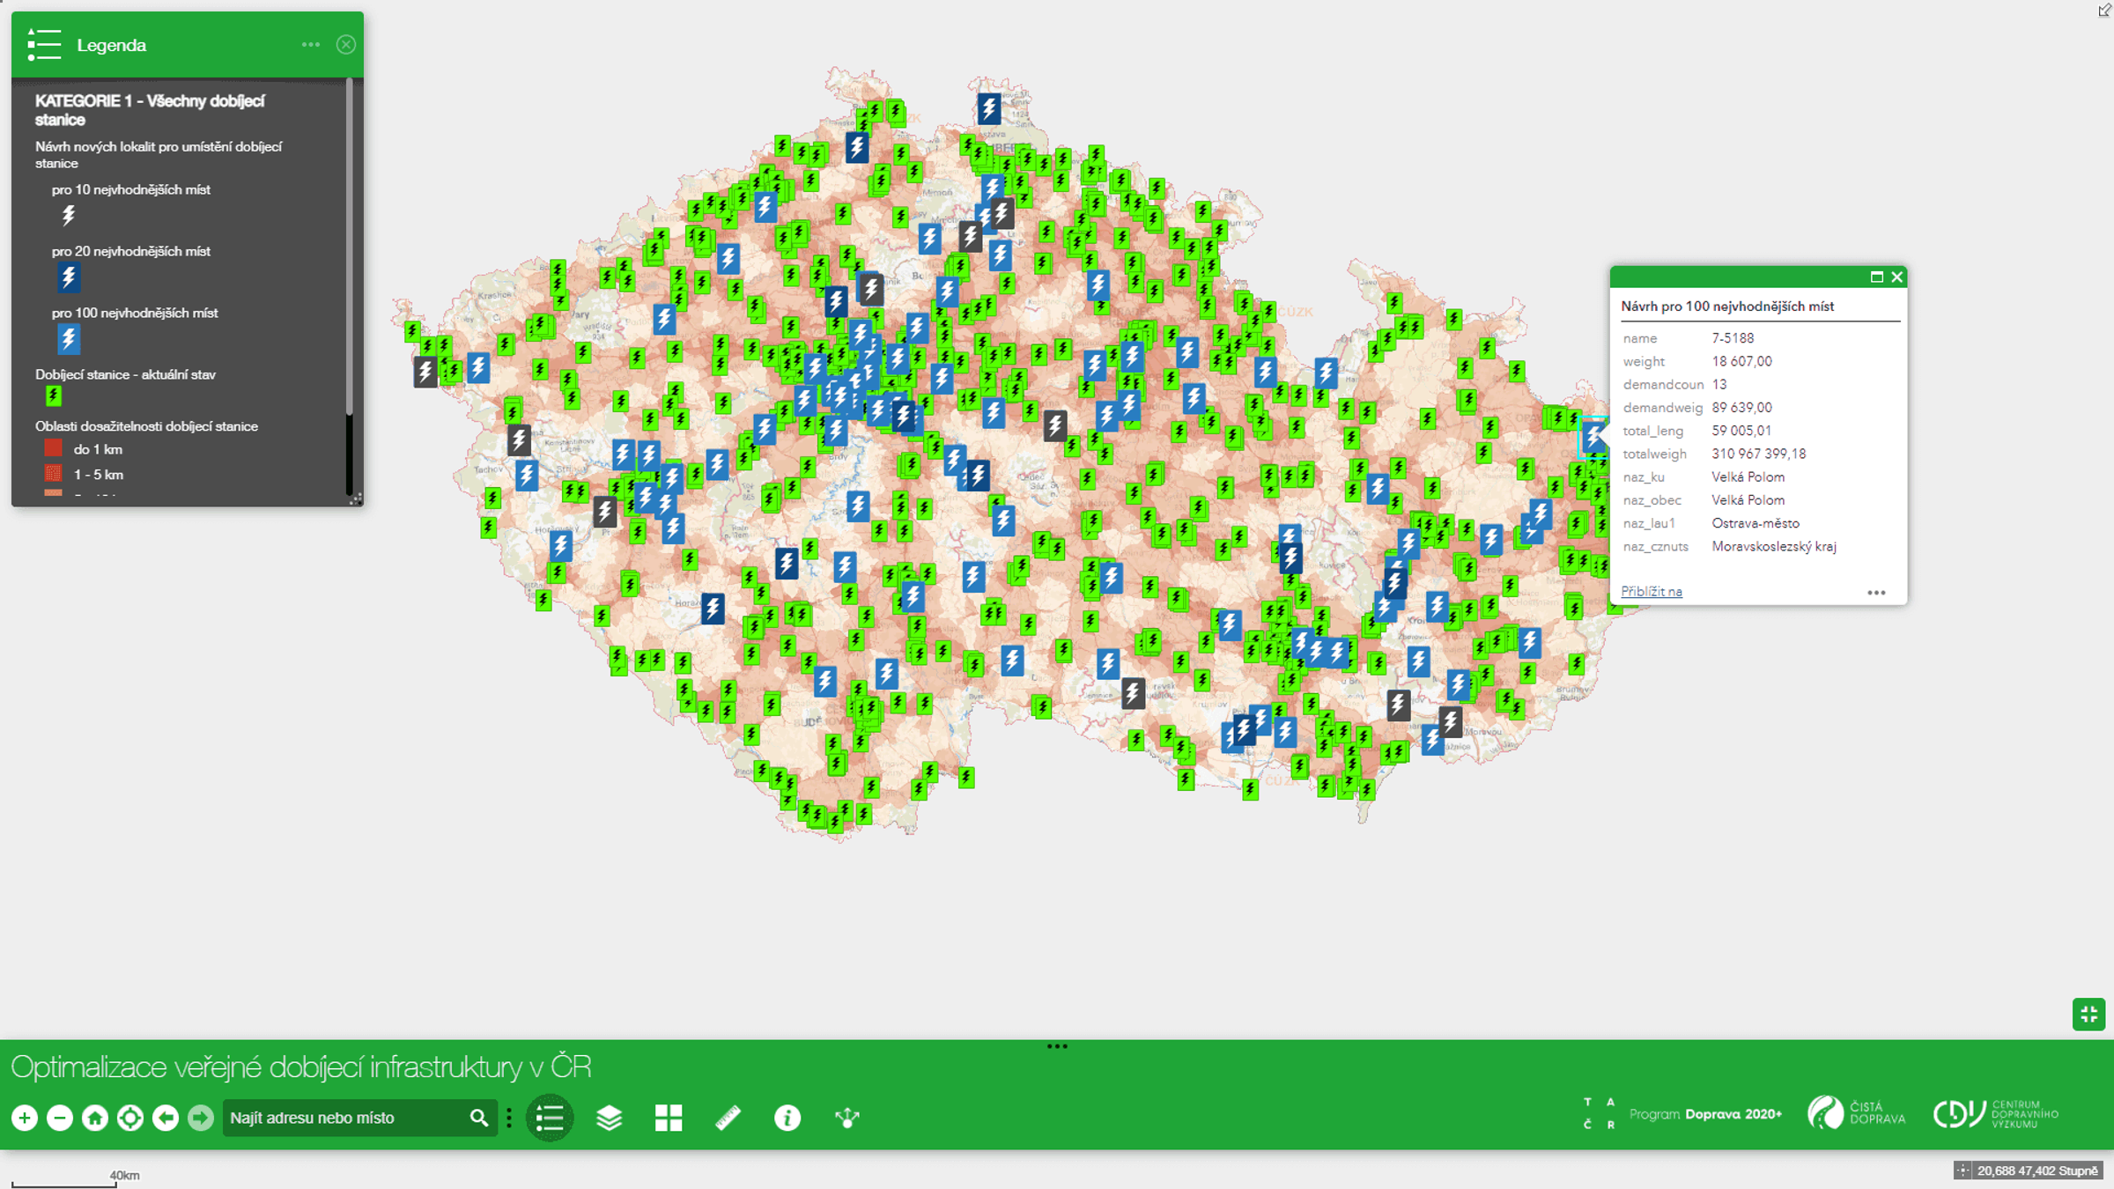Open the basemap gallery grid icon
The height and width of the screenshot is (1189, 2114).
(669, 1118)
